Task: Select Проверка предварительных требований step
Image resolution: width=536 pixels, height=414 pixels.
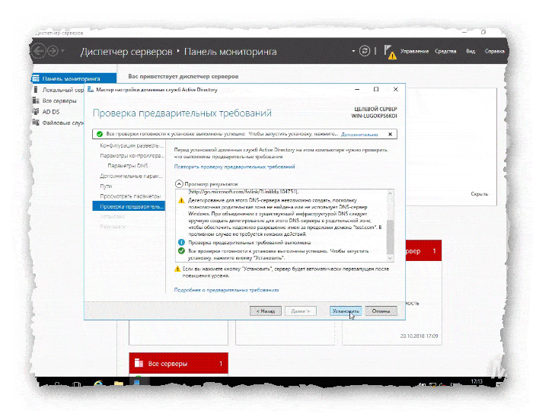Action: tap(129, 206)
